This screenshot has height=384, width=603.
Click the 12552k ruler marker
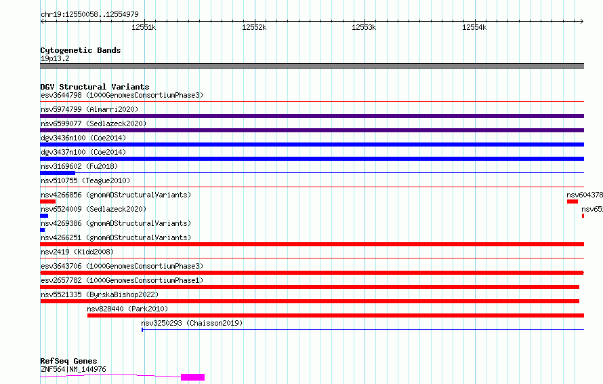(254, 27)
